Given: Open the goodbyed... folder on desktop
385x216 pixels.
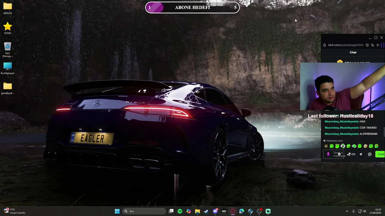Looking at the screenshot, I should (x=8, y=88).
